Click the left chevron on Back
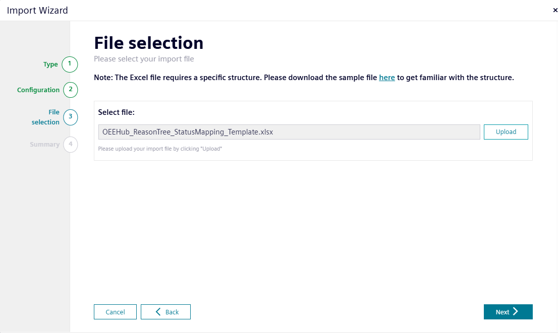558x333 pixels. point(158,312)
